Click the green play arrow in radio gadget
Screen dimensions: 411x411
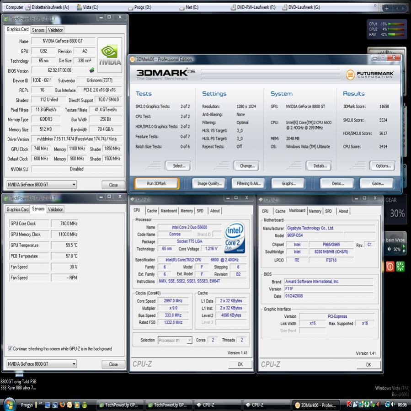[404, 246]
